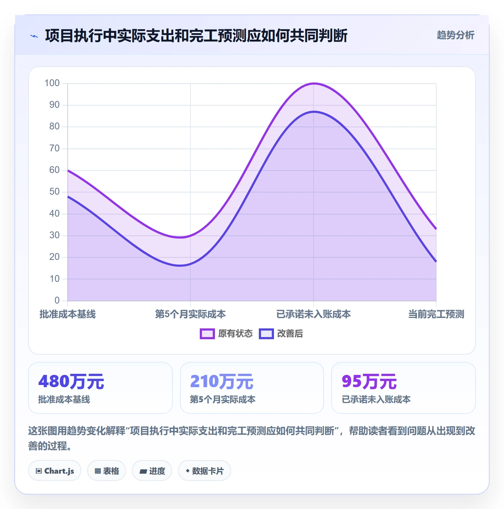Click the 100 y-axis tick label

pos(52,83)
